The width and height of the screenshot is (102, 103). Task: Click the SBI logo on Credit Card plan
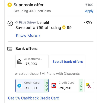(x=19, y=86)
